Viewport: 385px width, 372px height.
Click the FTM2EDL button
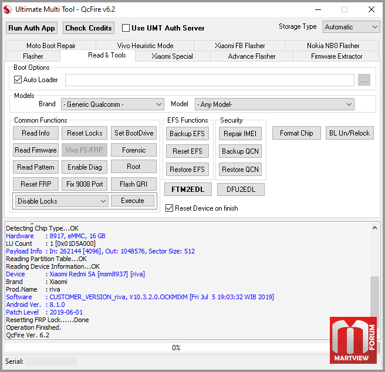188,190
